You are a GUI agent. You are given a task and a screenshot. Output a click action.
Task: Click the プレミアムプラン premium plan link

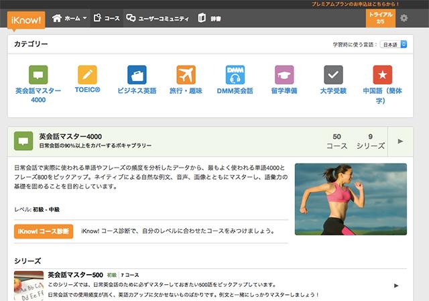[x=355, y=4]
